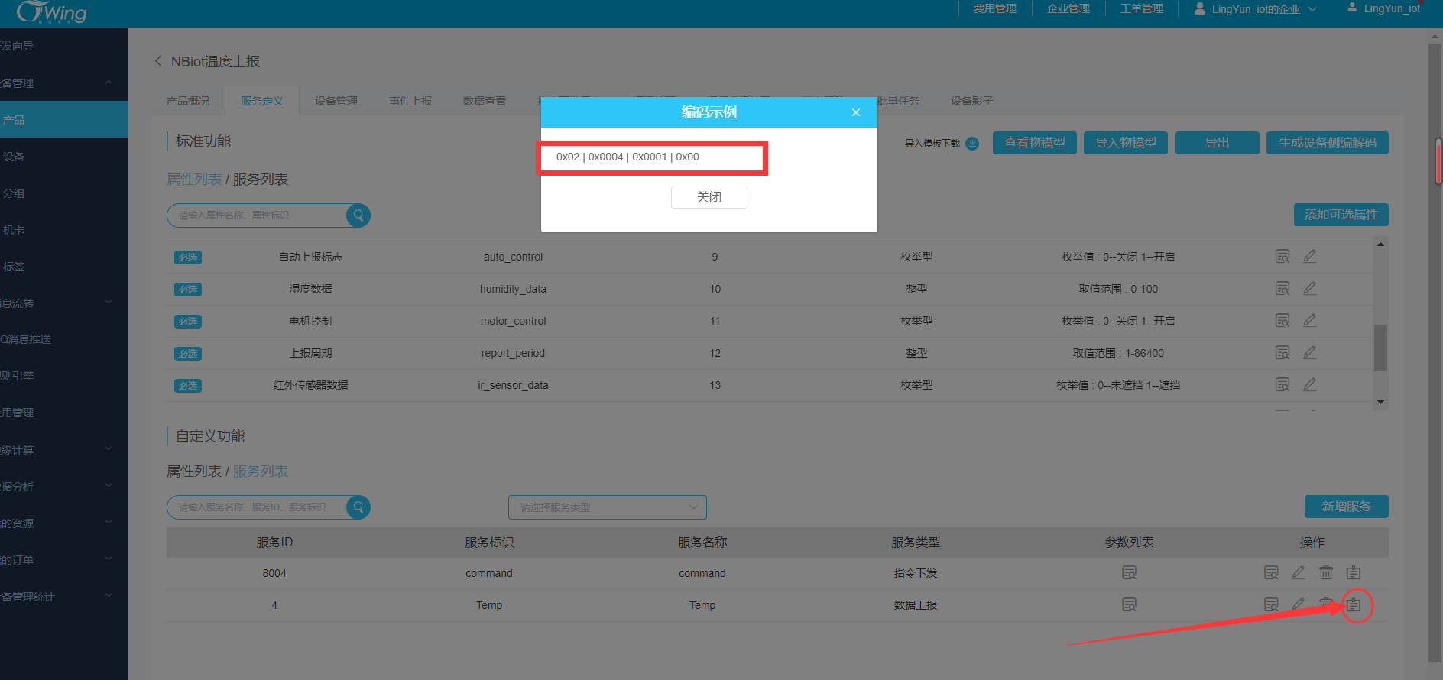1443x680 pixels.
Task: Switch to the 产品概况 tab
Action: point(188,101)
